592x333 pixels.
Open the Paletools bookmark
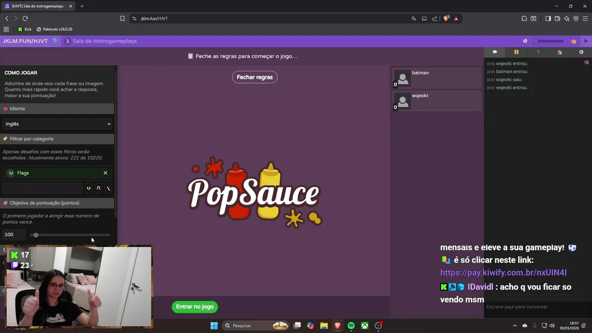coord(54,29)
